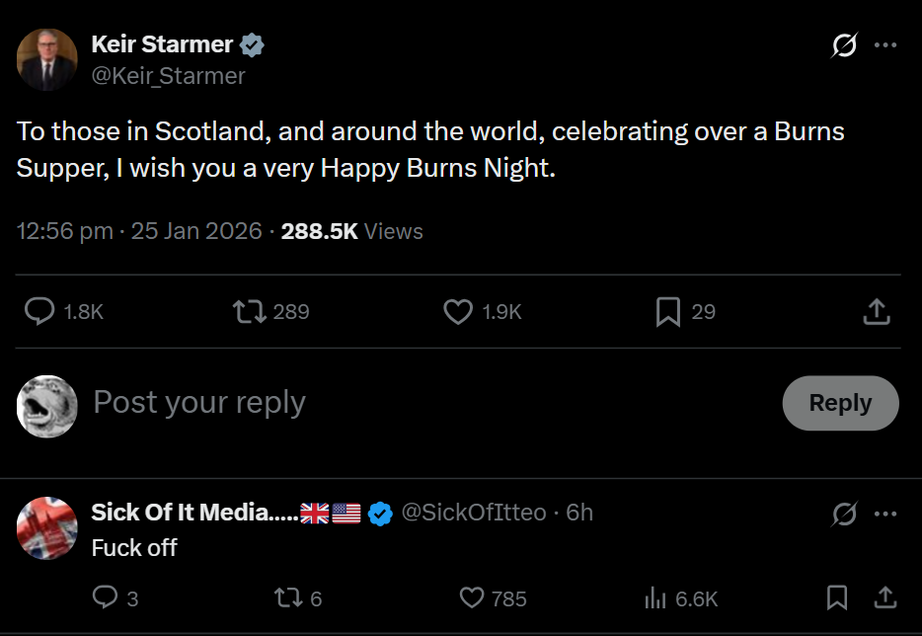Viewport: 922px width, 636px height.
Task: Like Keir Starmer's Burns Night post
Action: point(458,312)
